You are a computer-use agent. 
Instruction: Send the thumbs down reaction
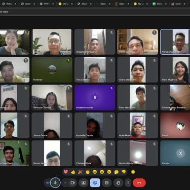124,172
